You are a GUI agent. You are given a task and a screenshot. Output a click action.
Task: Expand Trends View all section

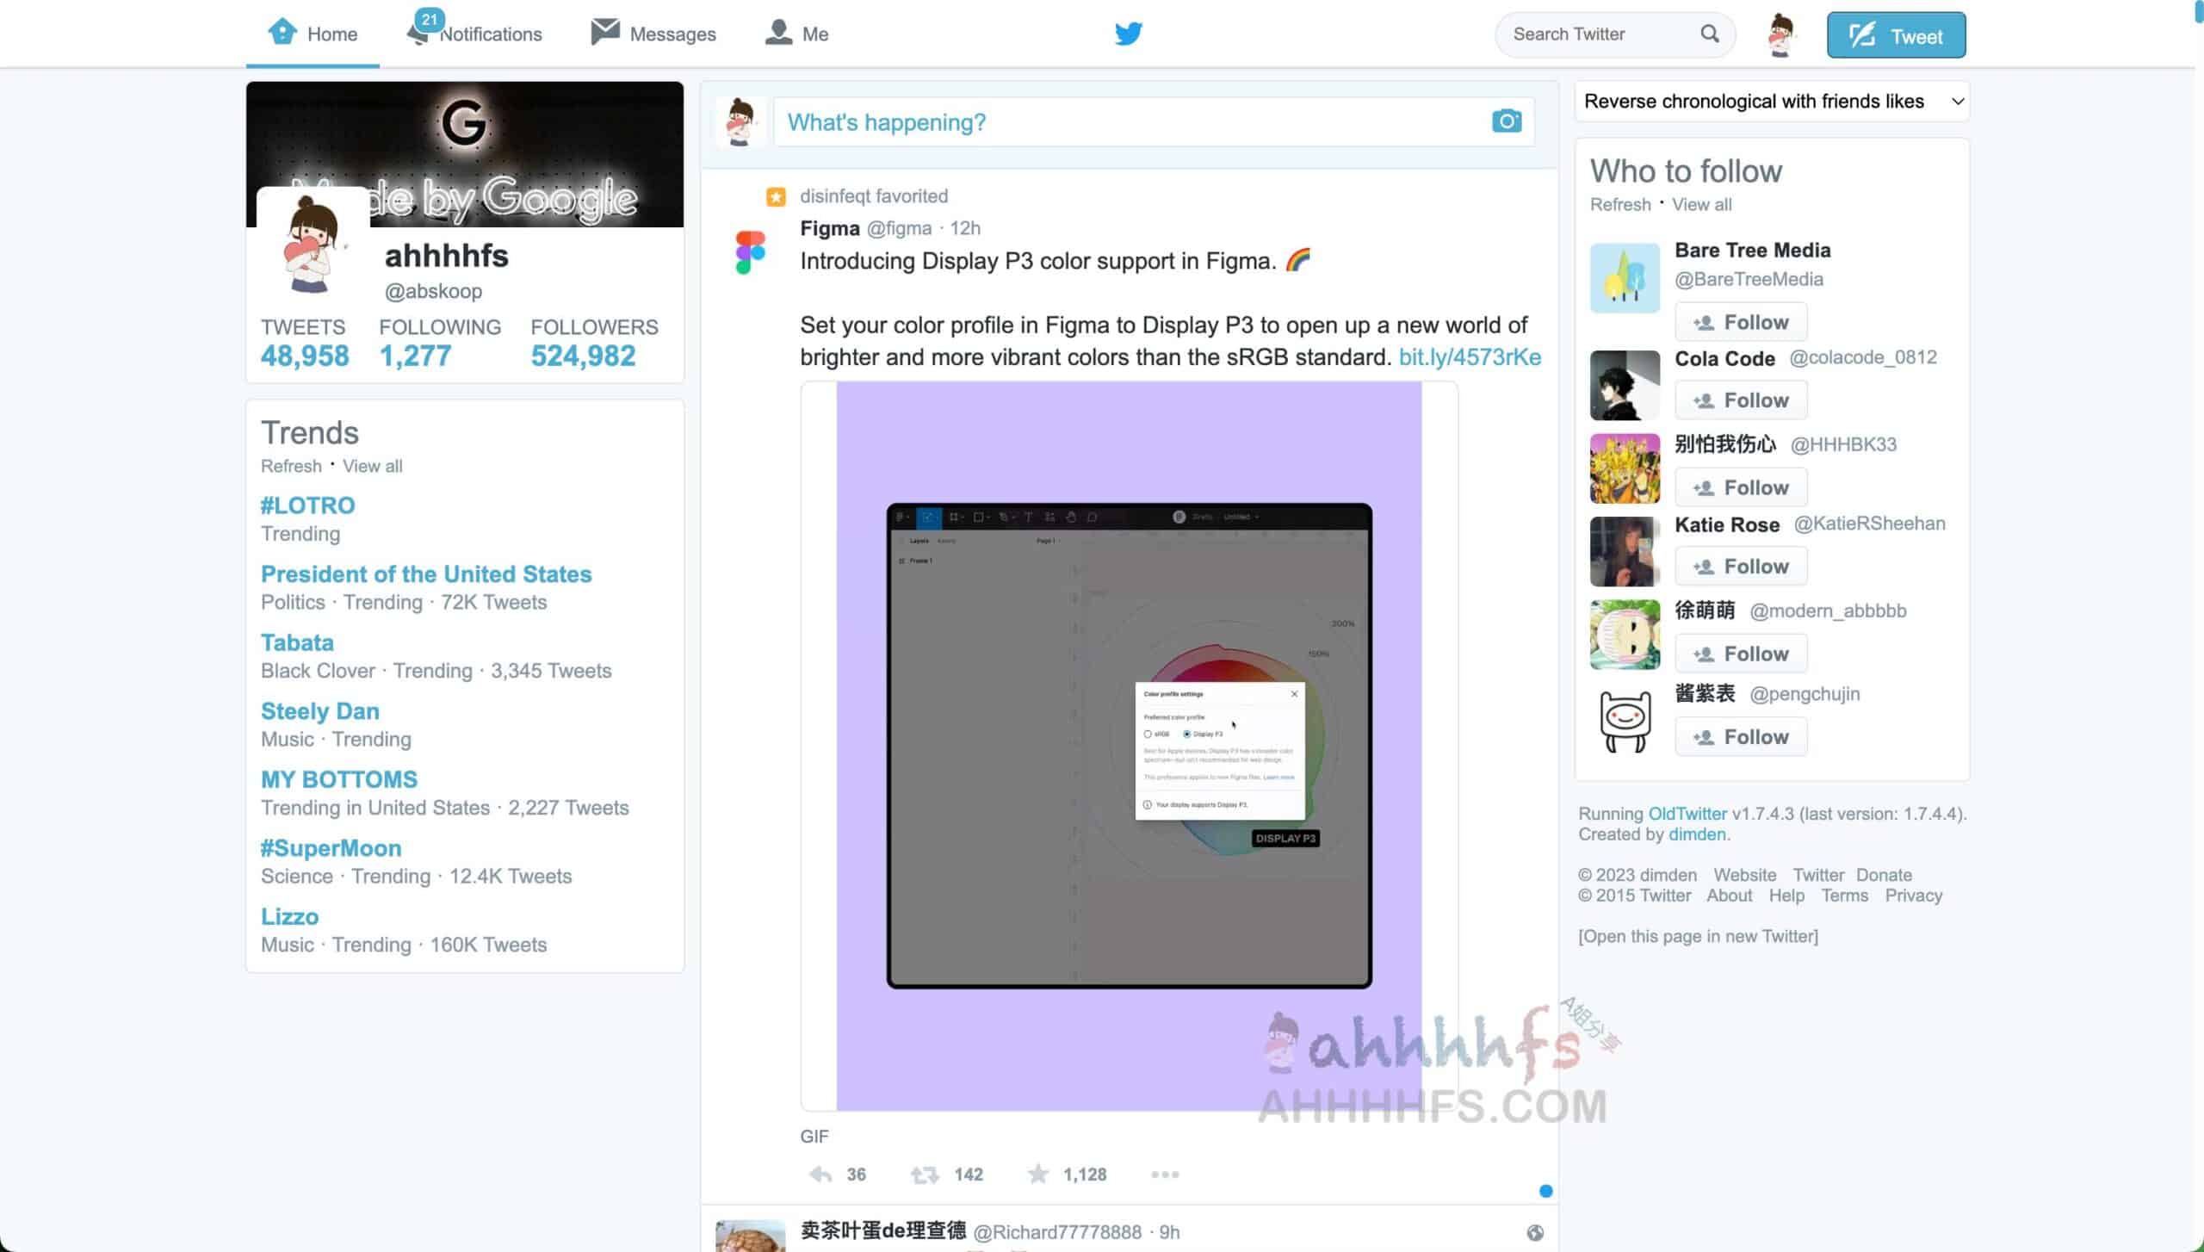click(x=373, y=465)
